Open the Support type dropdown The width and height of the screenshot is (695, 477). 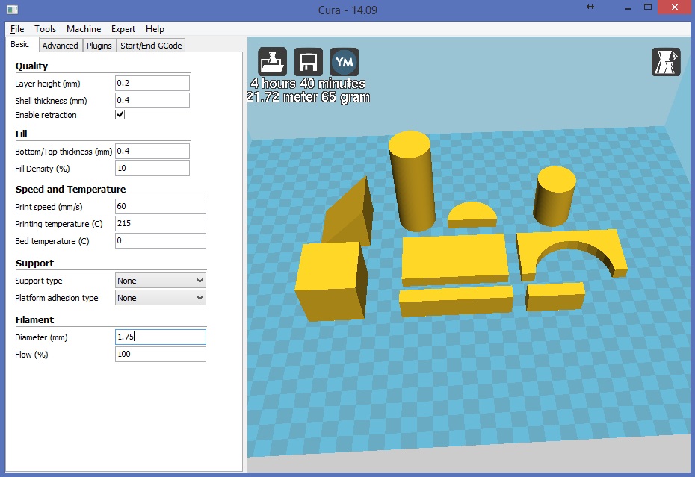click(x=161, y=281)
